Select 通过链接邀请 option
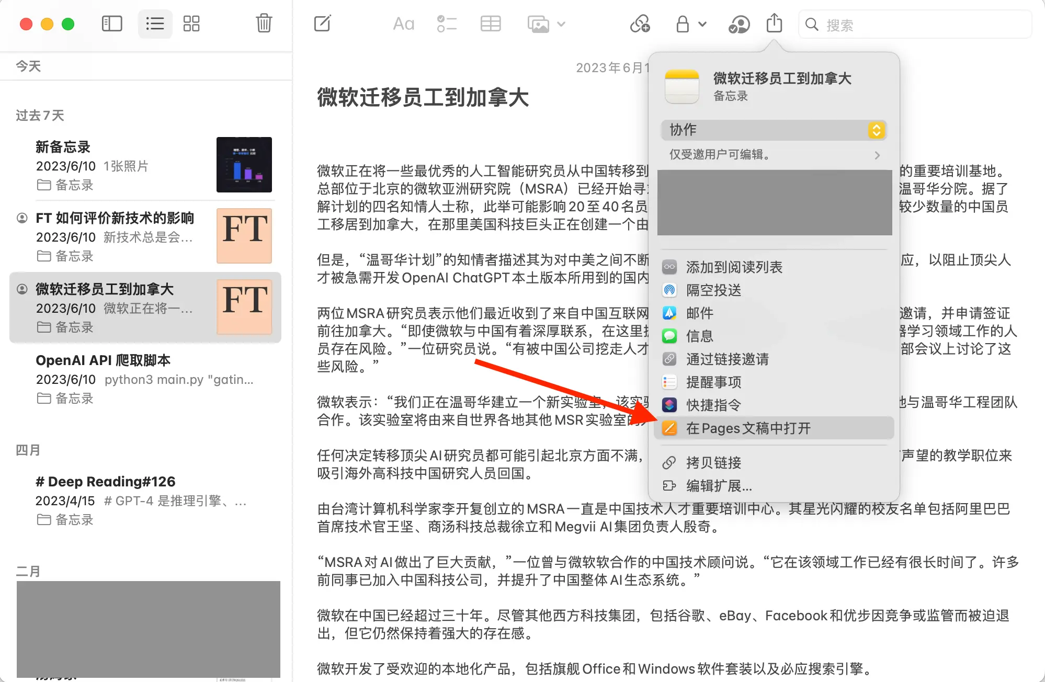This screenshot has height=682, width=1045. click(774, 359)
